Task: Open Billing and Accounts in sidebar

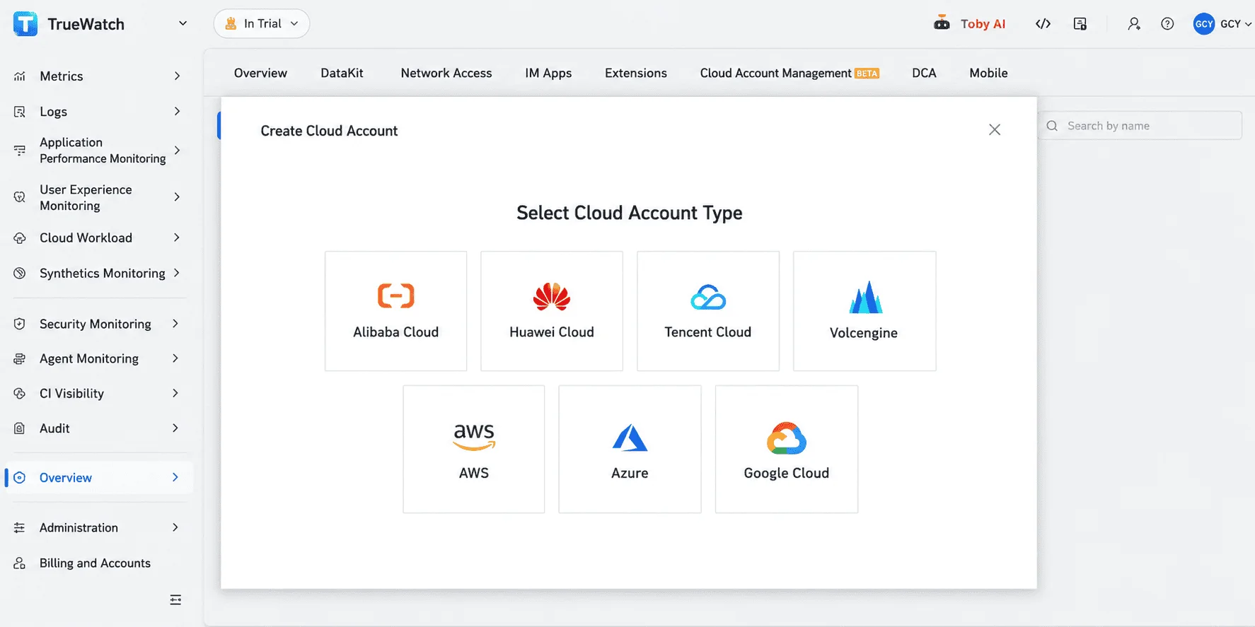Action: click(x=95, y=563)
